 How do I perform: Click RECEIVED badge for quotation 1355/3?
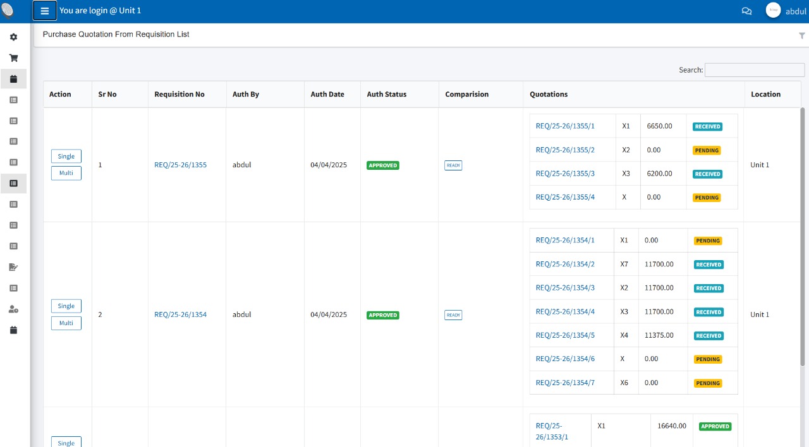coord(708,174)
